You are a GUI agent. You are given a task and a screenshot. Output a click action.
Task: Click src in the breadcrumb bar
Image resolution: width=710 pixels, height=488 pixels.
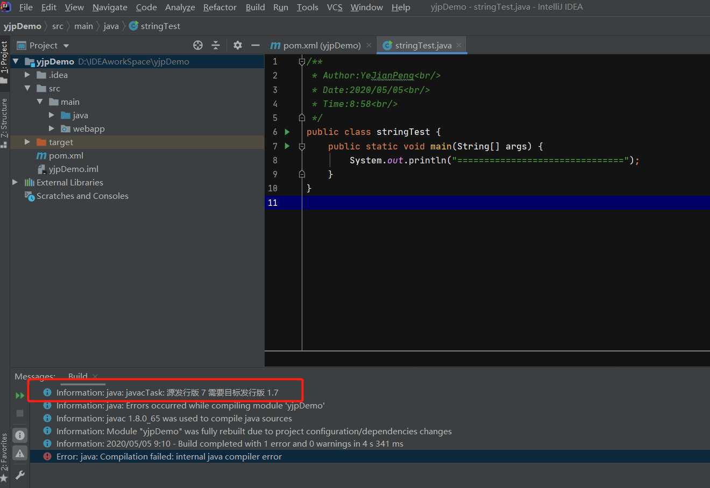point(58,26)
